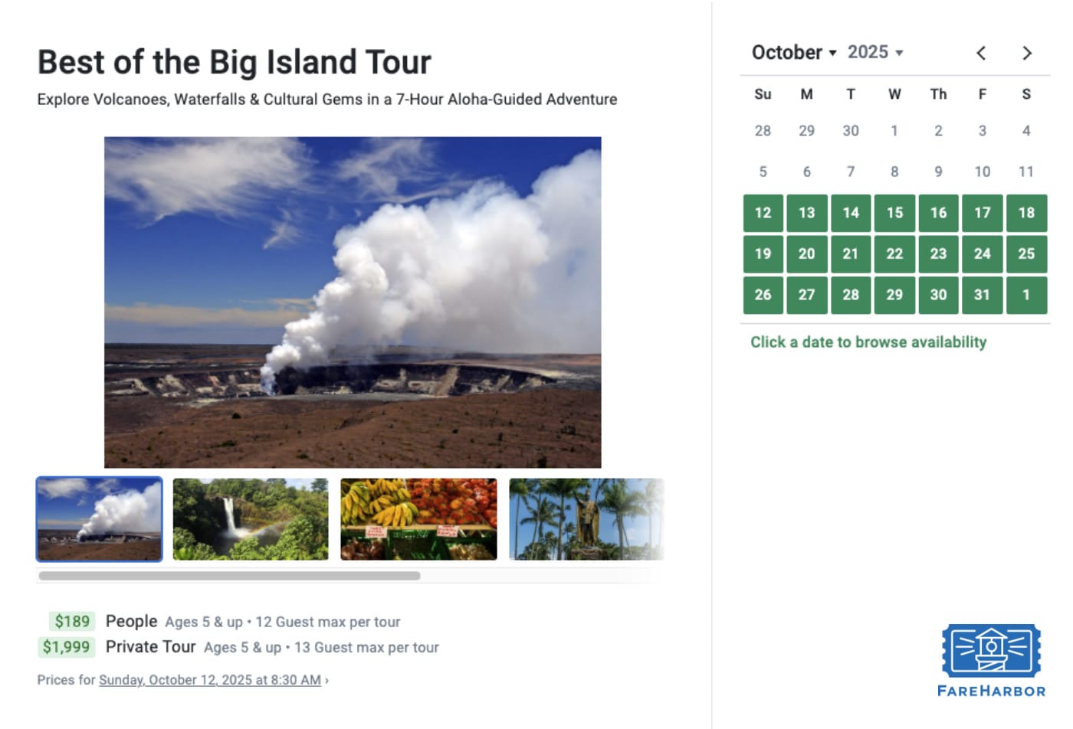Go to the previous month arrow
This screenshot has height=729, width=1073.
click(981, 53)
